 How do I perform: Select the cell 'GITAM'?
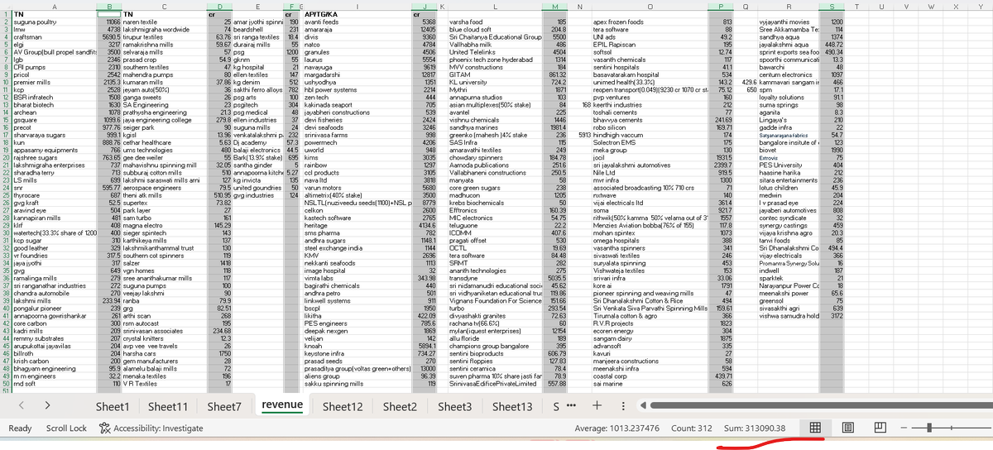(x=494, y=74)
